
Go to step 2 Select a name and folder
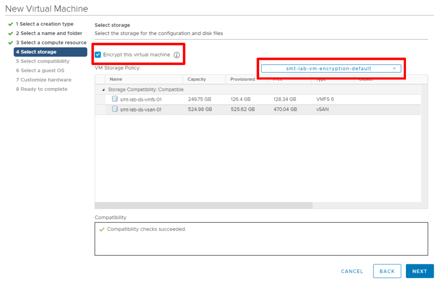coord(49,33)
